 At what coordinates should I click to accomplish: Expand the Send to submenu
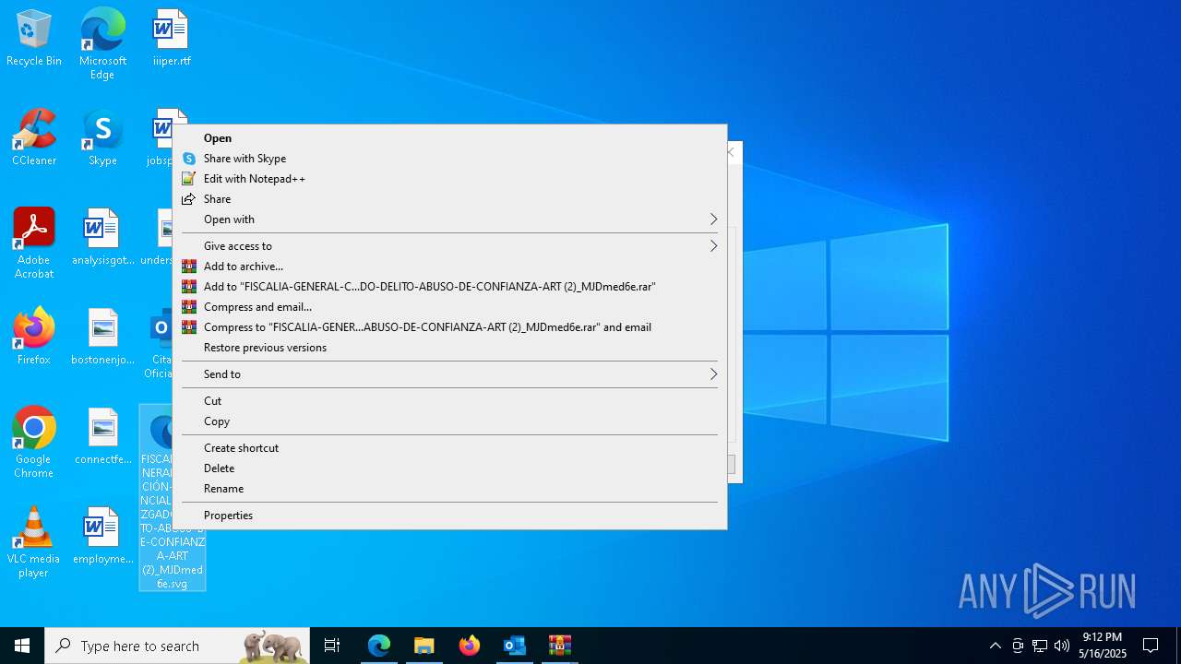[x=449, y=374]
